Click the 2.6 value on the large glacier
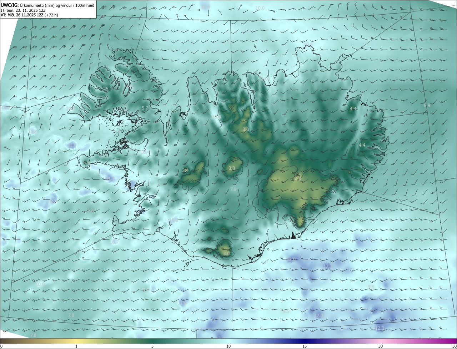This screenshot has height=349, width=457. [x=297, y=178]
